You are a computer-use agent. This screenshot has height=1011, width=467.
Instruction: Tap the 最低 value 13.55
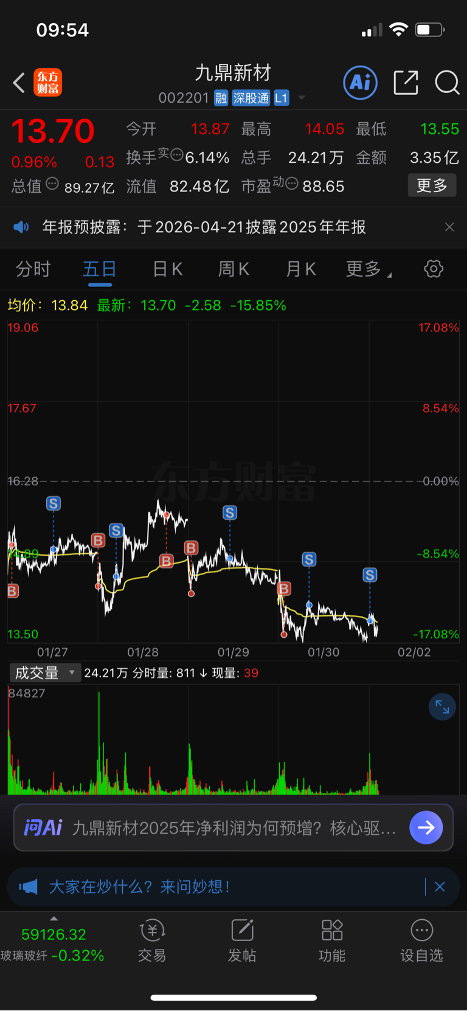(440, 129)
